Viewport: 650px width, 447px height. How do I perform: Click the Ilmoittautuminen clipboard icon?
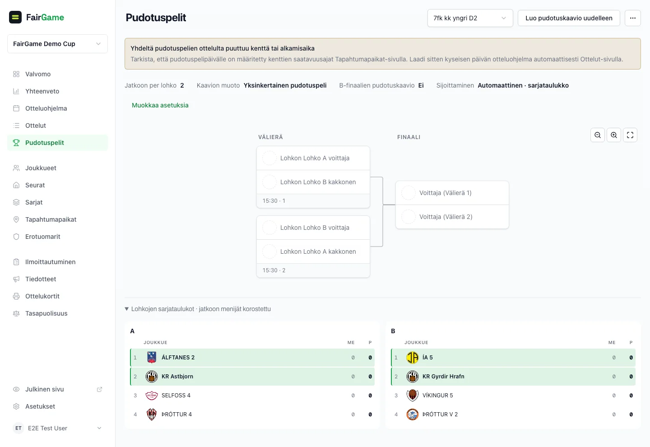tap(16, 262)
